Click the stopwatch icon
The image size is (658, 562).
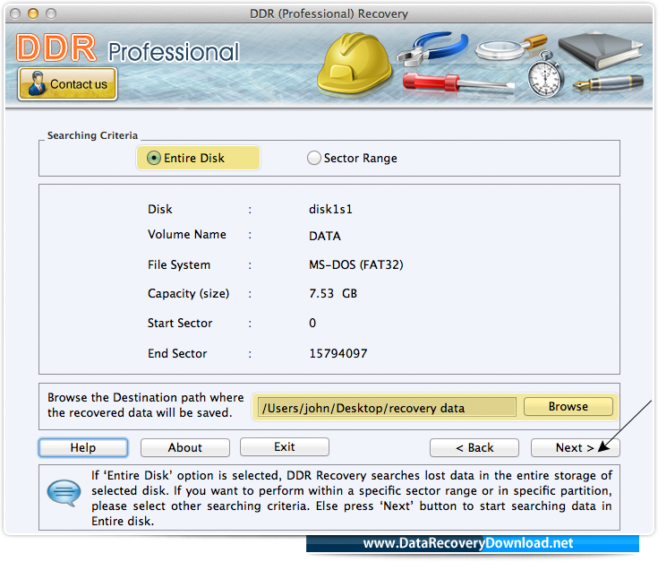[x=545, y=74]
